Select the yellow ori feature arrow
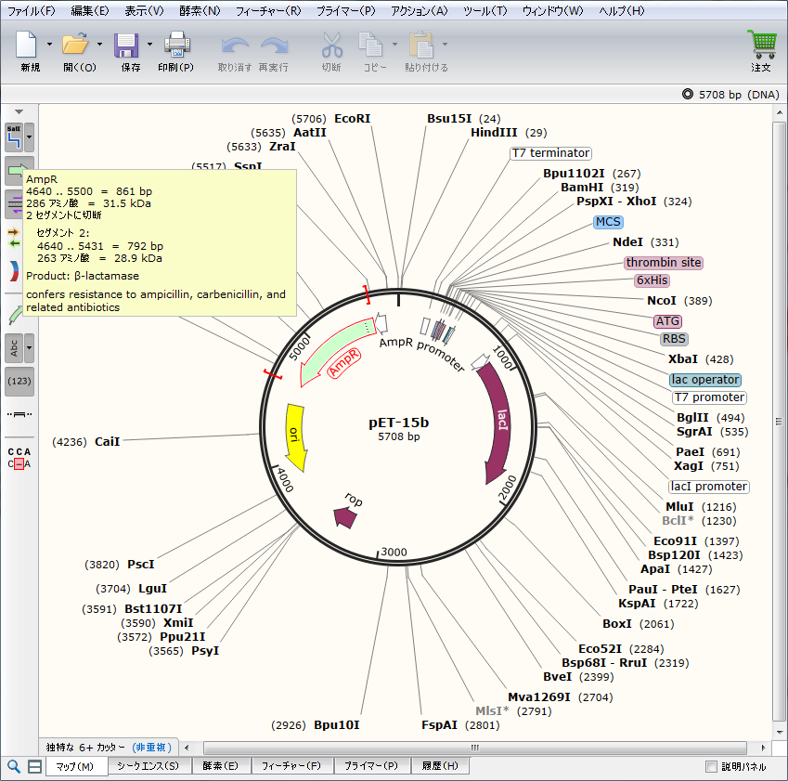 [295, 436]
